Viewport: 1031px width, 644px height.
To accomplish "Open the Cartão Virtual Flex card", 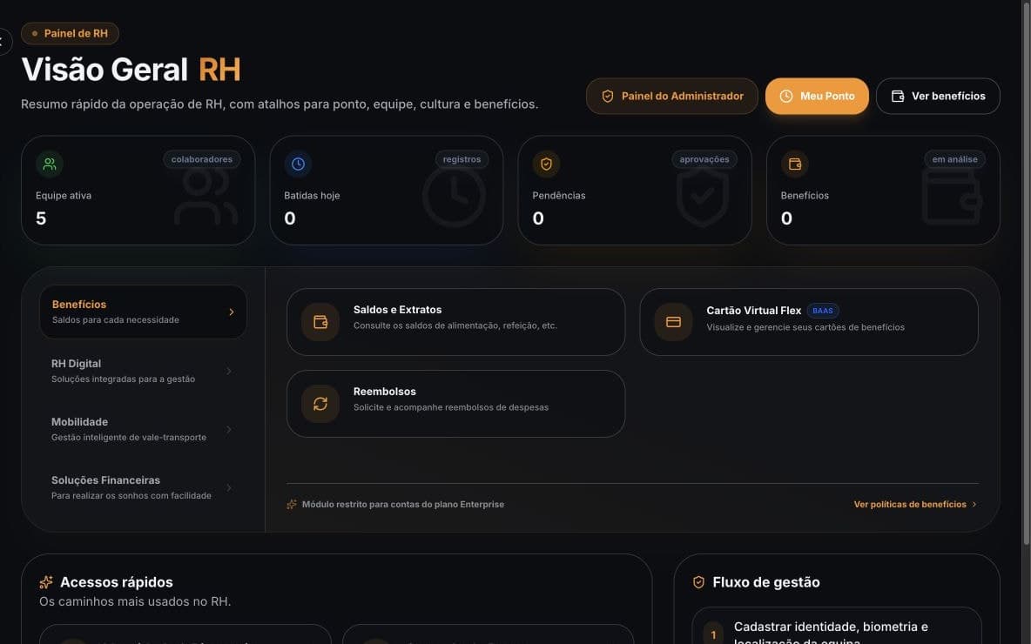I will pyautogui.click(x=809, y=322).
